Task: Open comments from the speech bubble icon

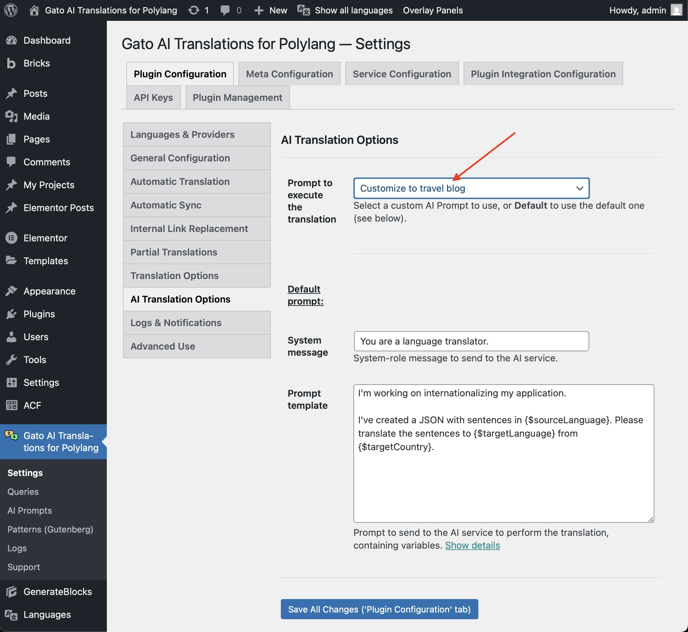Action: 225,10
